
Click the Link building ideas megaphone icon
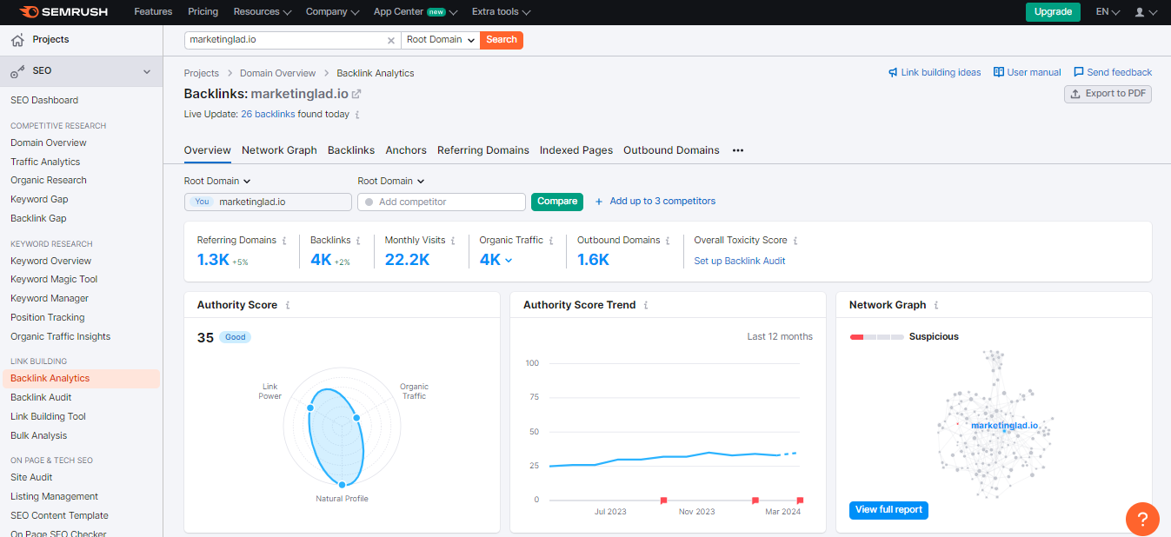click(893, 72)
